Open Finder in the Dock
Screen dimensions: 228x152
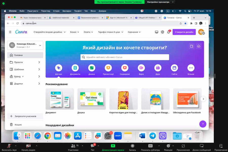17,136
